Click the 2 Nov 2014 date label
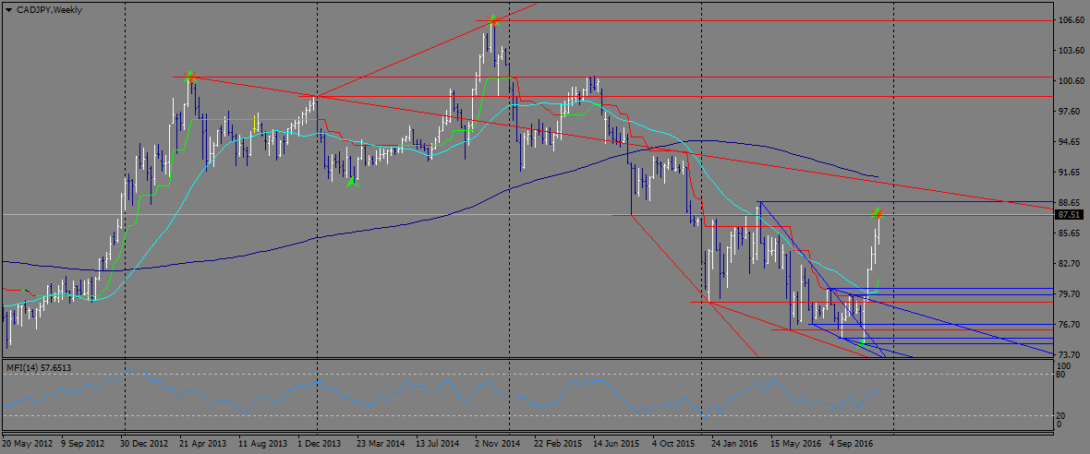 [x=497, y=442]
